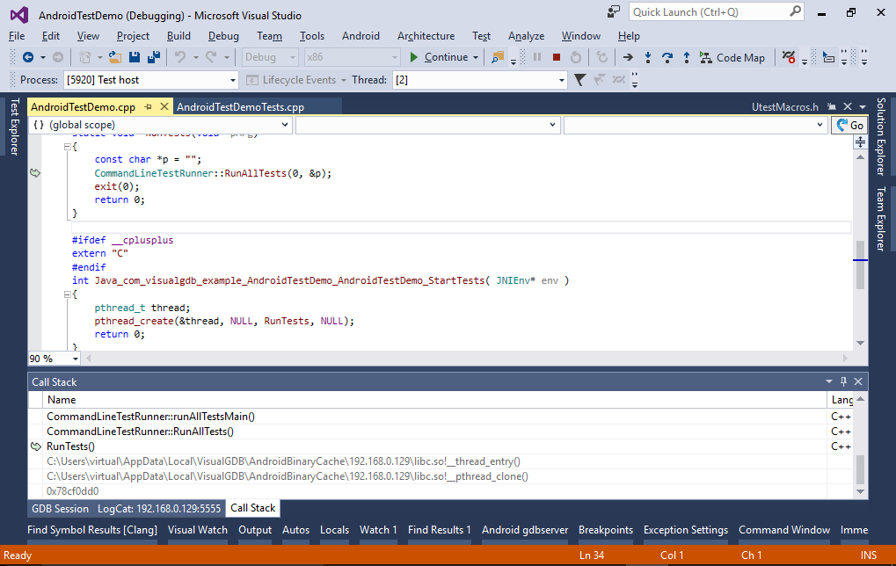Click the Call Stack vertical scrollbar thumb

pyautogui.click(x=860, y=469)
